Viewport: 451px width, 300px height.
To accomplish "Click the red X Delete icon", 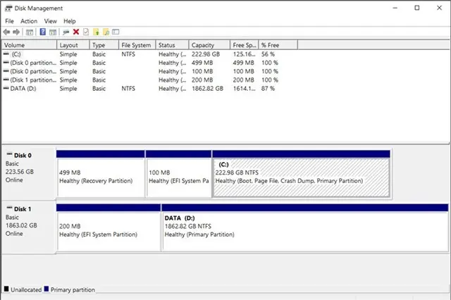I will click(76, 32).
